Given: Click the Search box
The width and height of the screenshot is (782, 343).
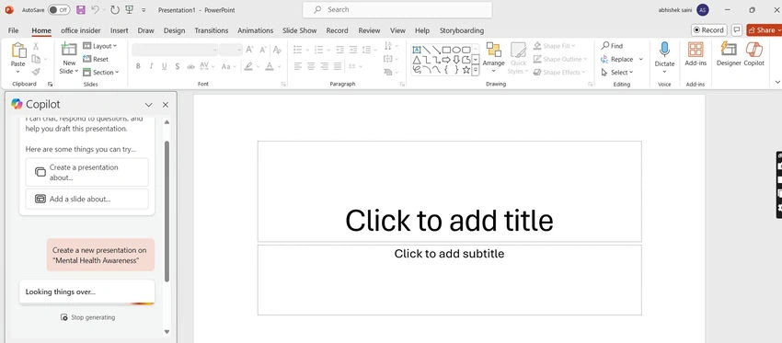Looking at the screenshot, I should click(x=397, y=10).
